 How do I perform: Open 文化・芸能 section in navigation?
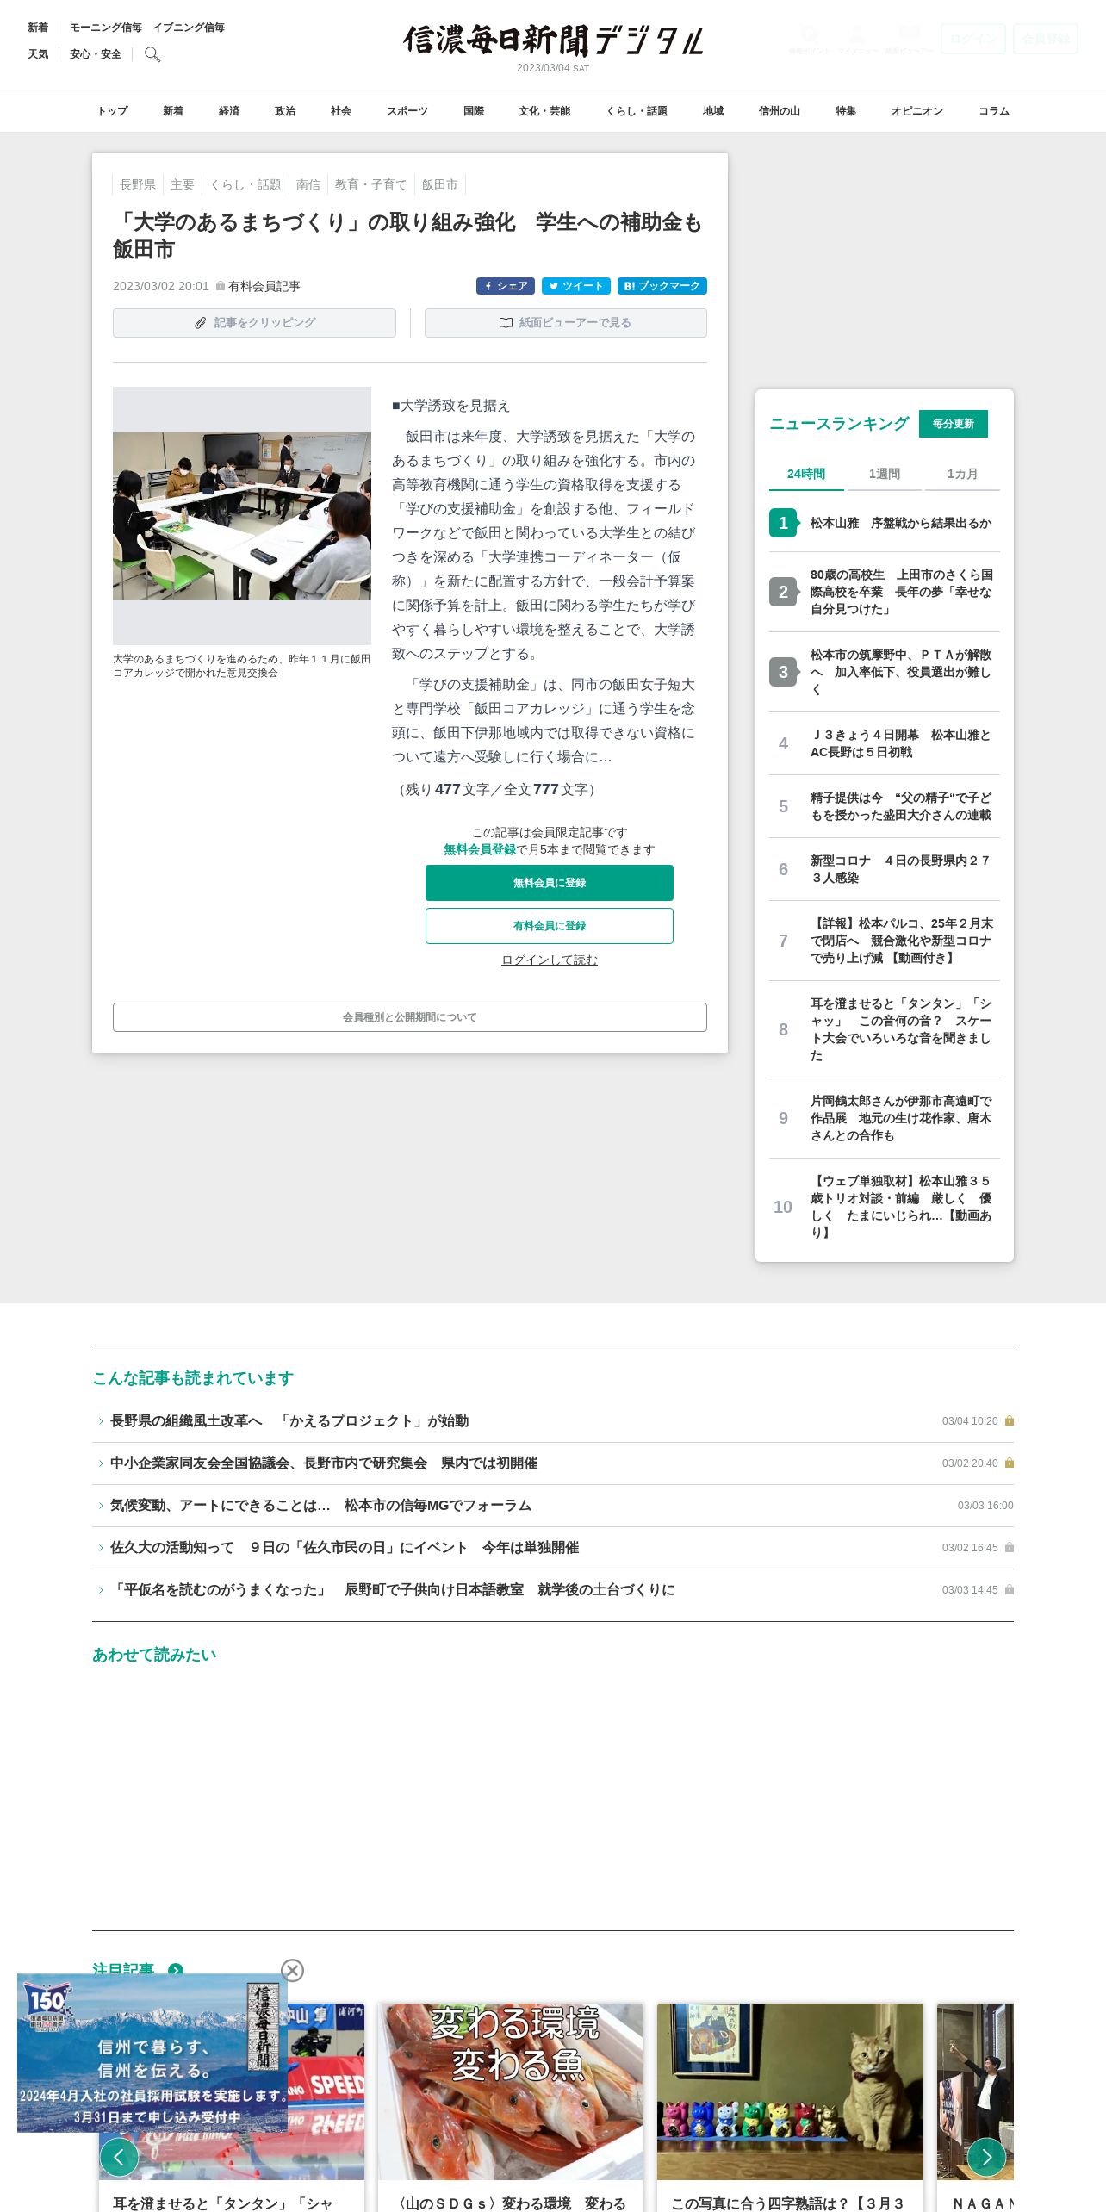click(x=544, y=111)
